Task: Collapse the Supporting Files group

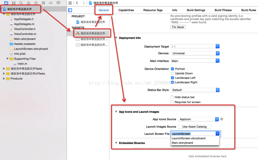Action: click(x=8, y=59)
